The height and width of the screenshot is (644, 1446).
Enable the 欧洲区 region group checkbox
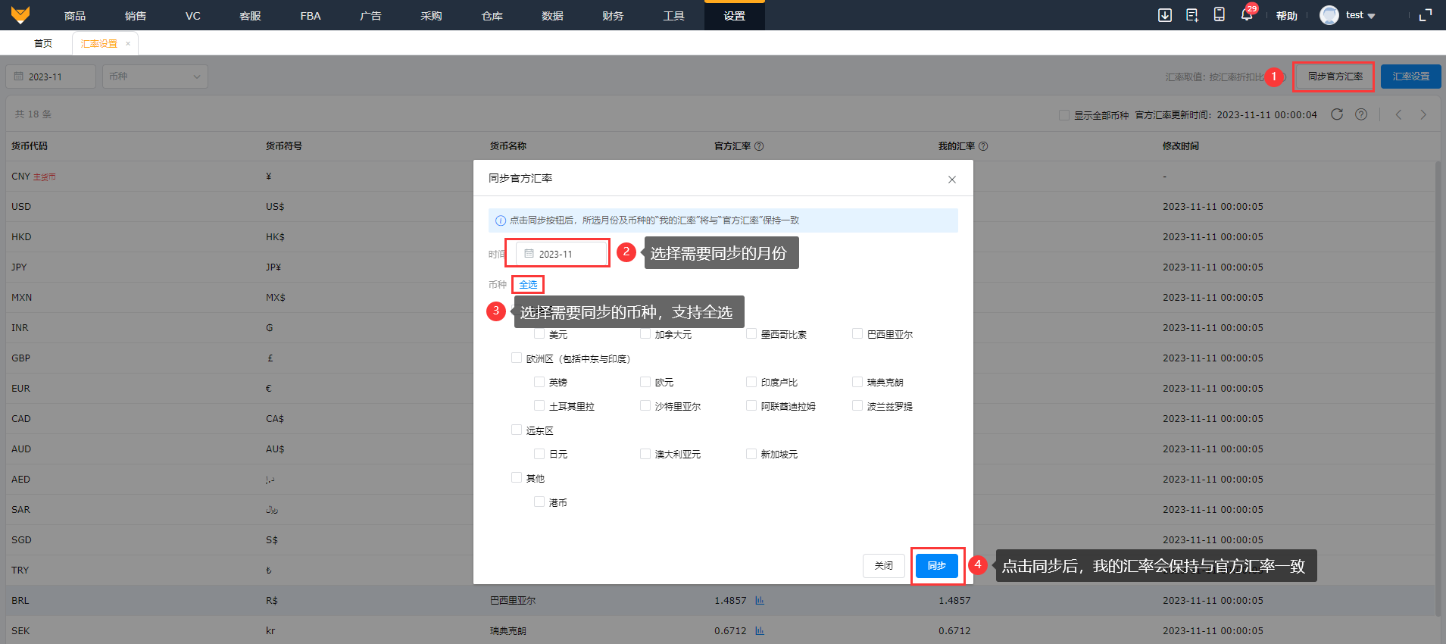[x=517, y=358]
